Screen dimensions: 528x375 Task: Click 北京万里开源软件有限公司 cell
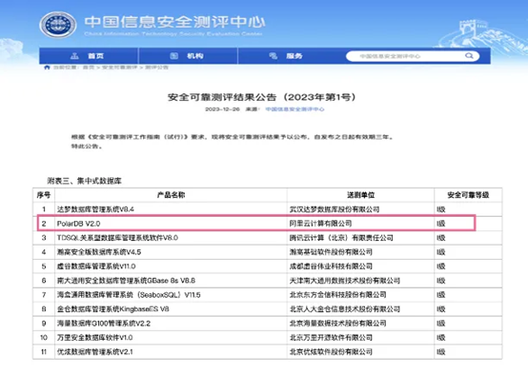tap(360, 337)
